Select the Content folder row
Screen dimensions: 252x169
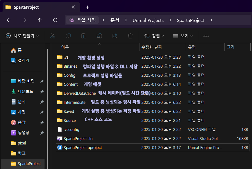tap(153, 84)
